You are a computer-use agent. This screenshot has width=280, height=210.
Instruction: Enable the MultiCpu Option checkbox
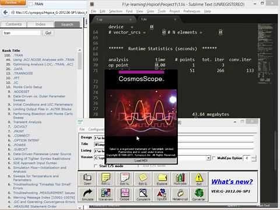tap(214, 157)
